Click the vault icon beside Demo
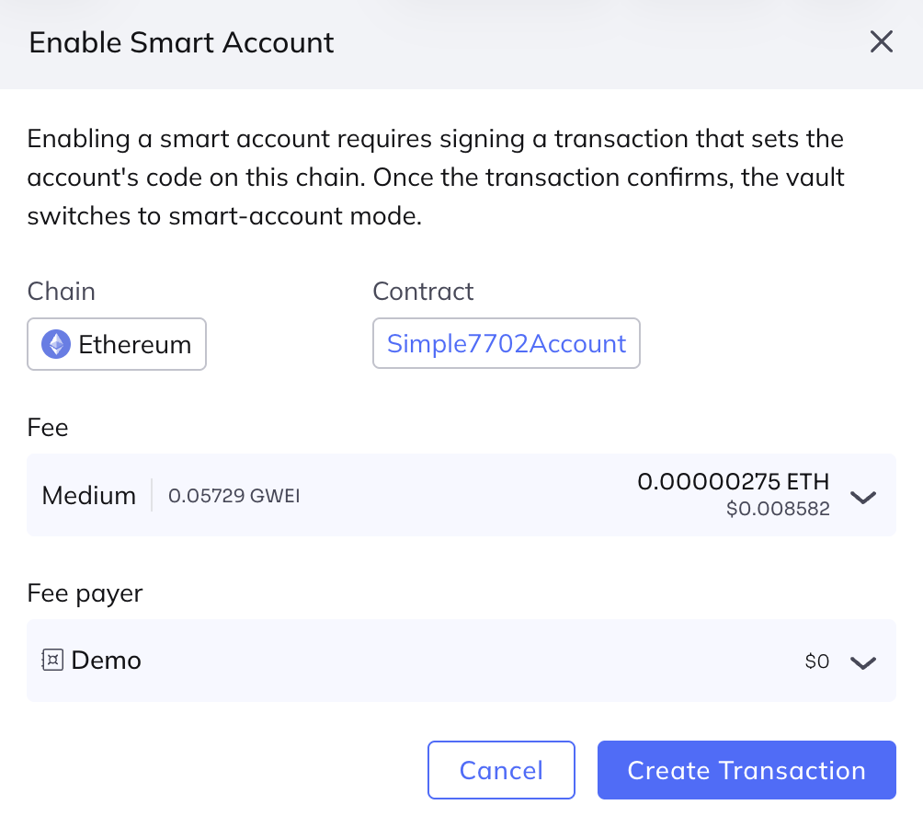This screenshot has height=828, width=923. pos(51,660)
